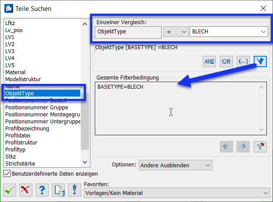This screenshot has width=273, height=202.
Task: Confirm with the green checkmark button
Action: (10, 190)
